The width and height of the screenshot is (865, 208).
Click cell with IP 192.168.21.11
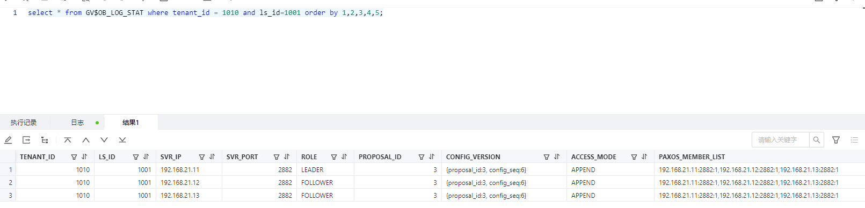coord(189,170)
